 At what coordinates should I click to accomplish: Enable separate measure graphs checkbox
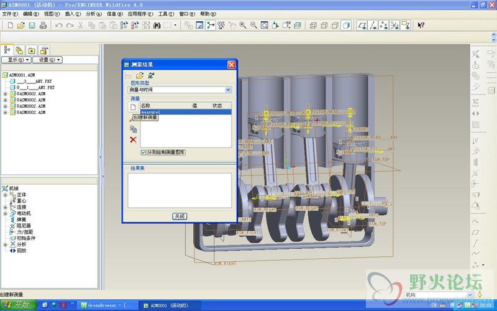click(x=144, y=152)
